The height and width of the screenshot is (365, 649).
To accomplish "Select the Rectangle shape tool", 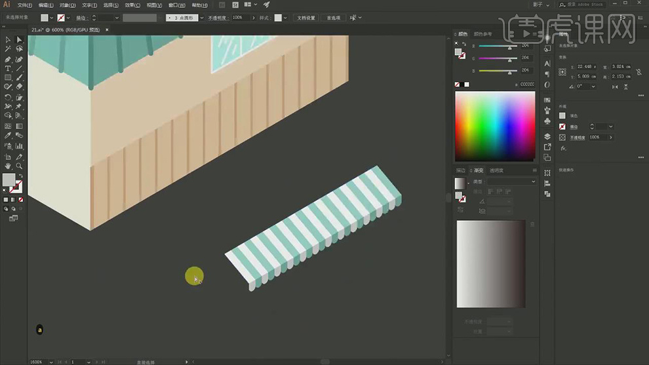I will pos(8,77).
